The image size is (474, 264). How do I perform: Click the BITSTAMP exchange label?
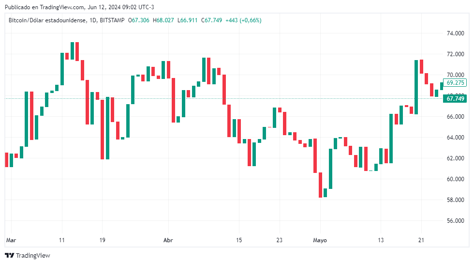[x=112, y=20]
